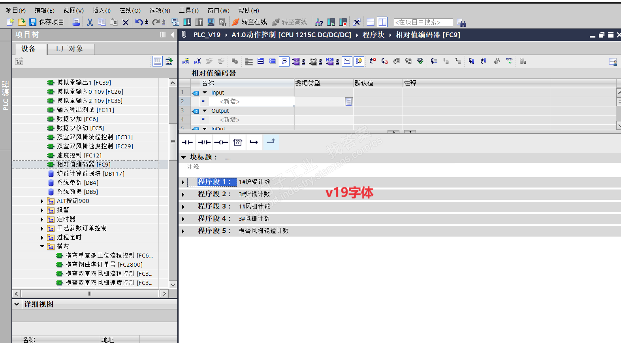This screenshot has width=621, height=343.
Task: Undo the last action with the undo arrow
Action: (x=139, y=22)
